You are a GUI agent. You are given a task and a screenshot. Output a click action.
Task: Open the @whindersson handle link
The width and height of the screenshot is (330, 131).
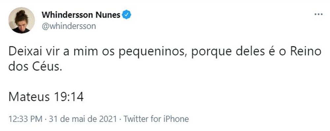[69, 26]
